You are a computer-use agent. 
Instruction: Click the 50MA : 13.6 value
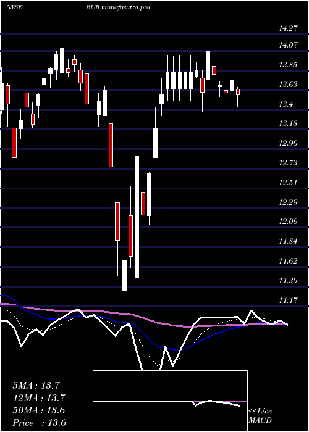(38, 410)
